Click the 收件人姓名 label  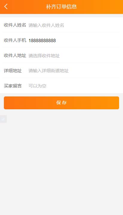tap(15, 25)
